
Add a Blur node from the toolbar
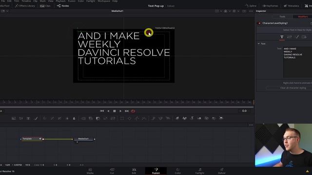point(74,119)
